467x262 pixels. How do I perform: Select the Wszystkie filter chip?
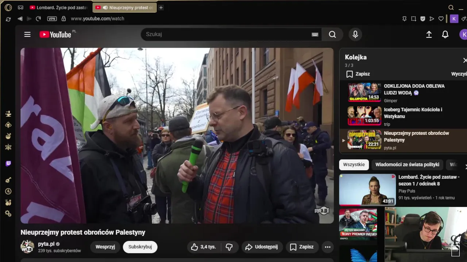[354, 164]
